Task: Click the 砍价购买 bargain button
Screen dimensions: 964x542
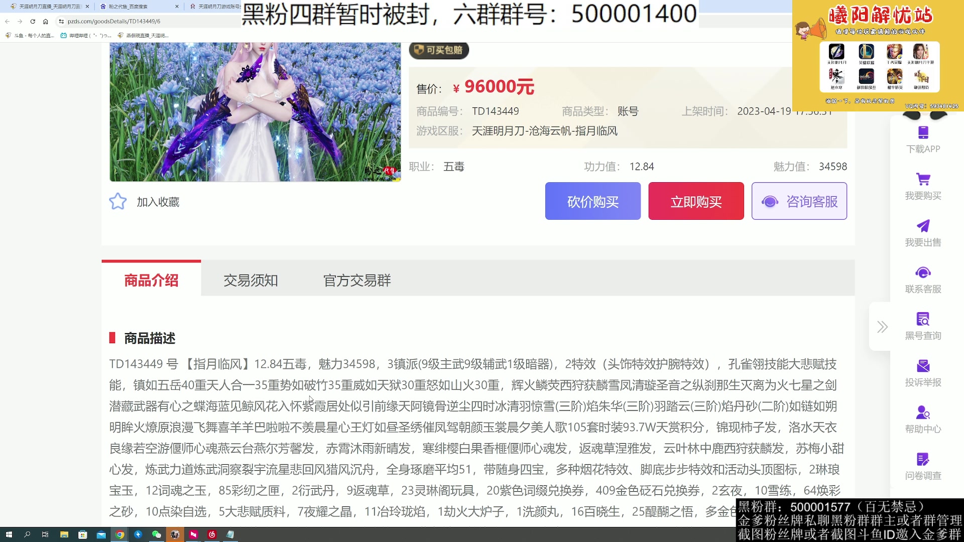Action: click(x=592, y=201)
